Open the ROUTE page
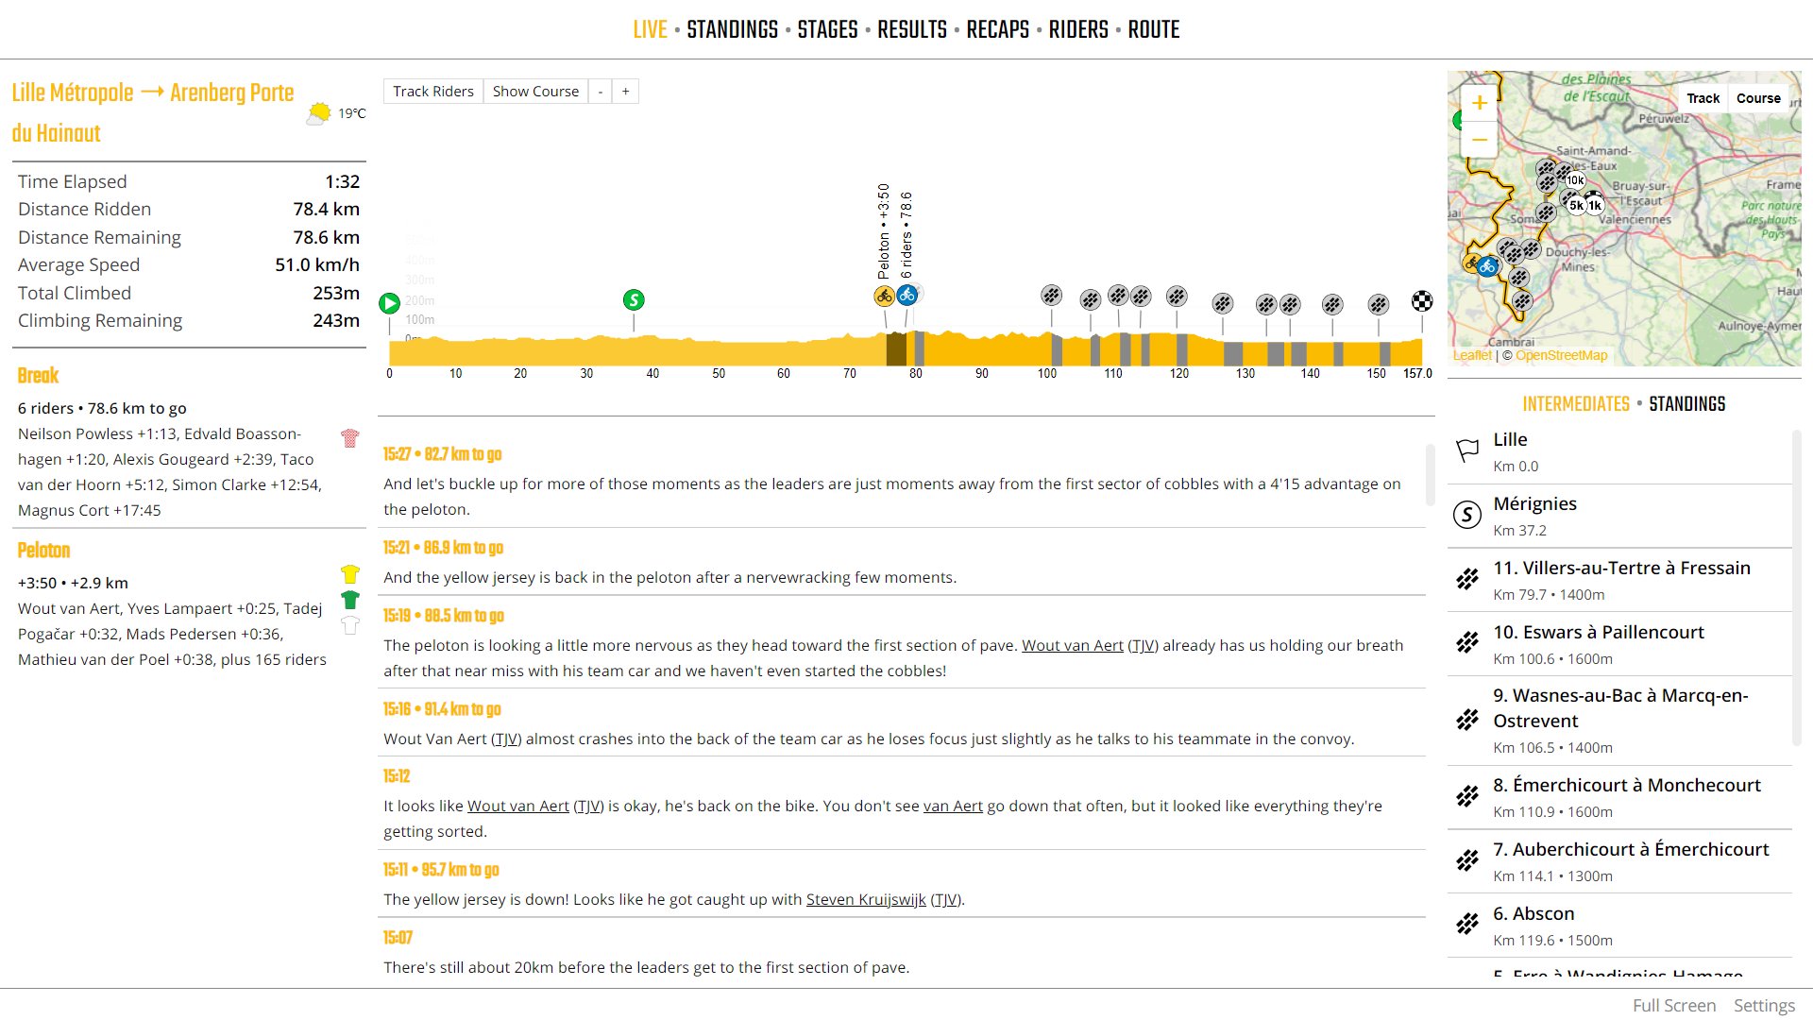The image size is (1813, 1020). coord(1153,30)
